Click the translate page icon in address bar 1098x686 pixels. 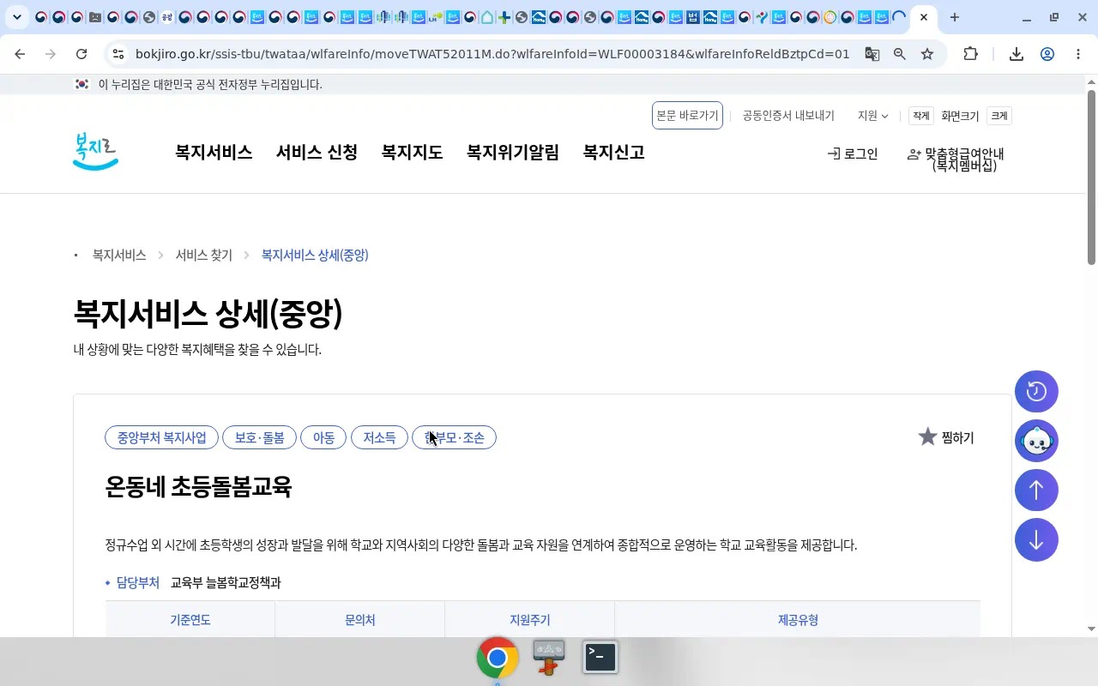(x=872, y=54)
